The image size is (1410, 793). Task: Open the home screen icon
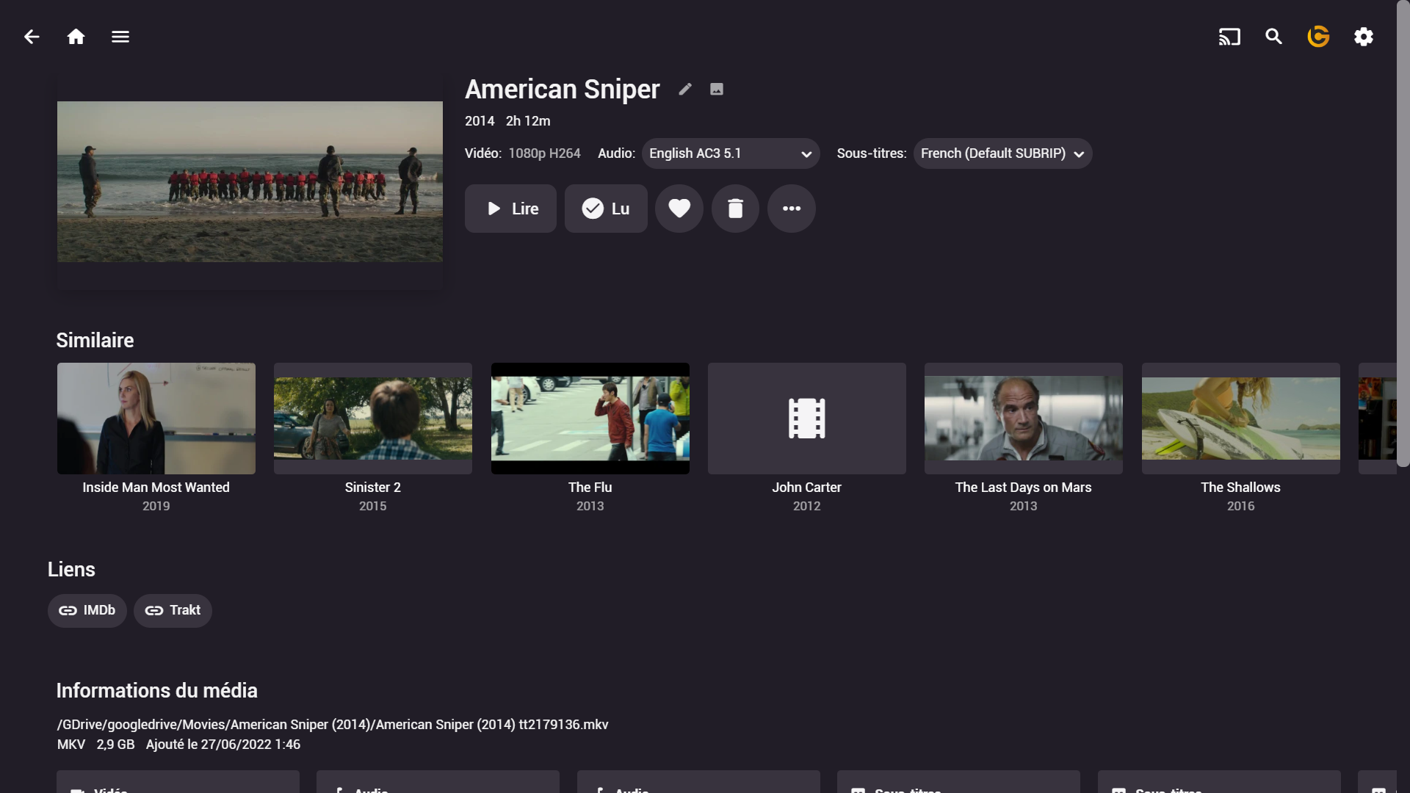coord(76,37)
